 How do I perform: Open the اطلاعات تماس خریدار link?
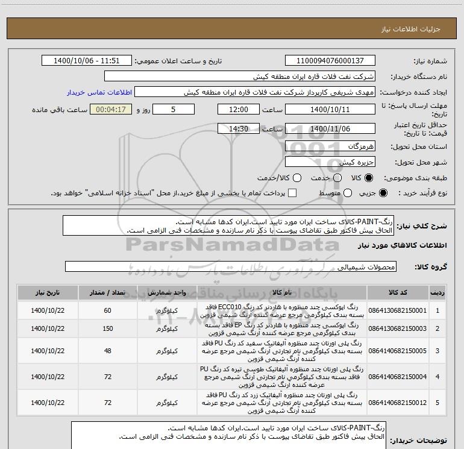click(99, 92)
